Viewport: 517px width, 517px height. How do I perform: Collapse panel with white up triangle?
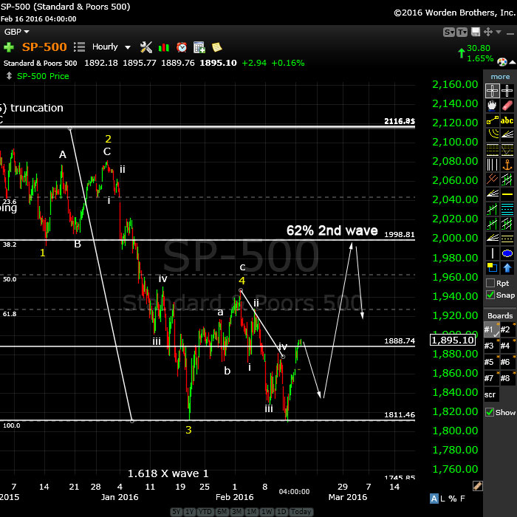click(x=513, y=62)
